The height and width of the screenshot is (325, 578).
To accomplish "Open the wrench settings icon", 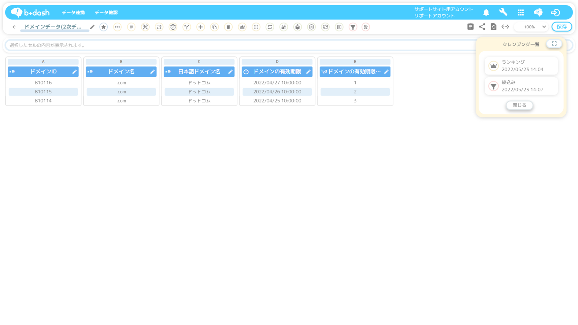I will 503,12.
